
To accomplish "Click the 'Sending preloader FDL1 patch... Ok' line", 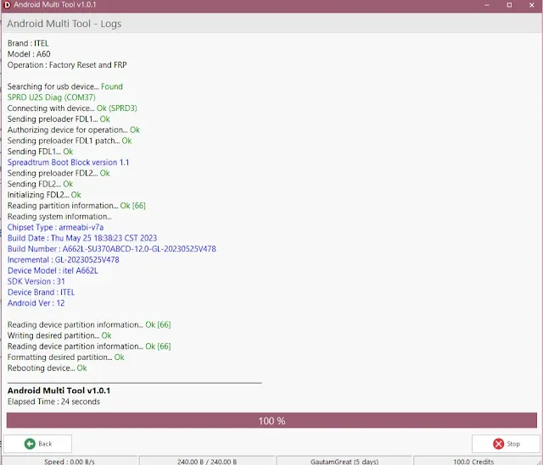I will [70, 141].
